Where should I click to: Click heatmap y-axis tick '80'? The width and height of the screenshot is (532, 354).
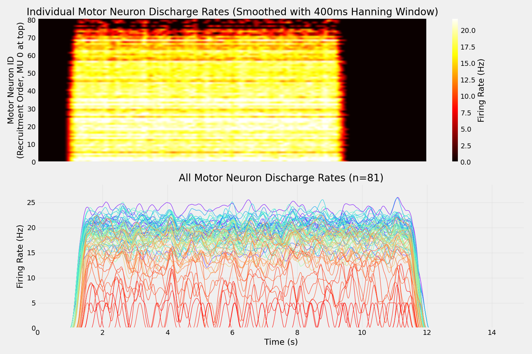(x=32, y=20)
